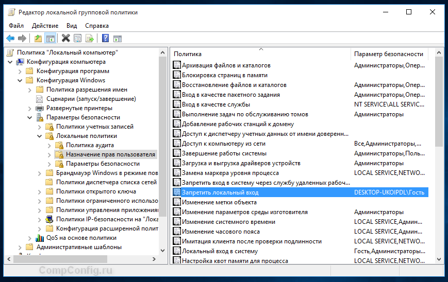The height and width of the screenshot is (282, 448).
Task: Click icon beside Архивация файлов и каталогов
Action: pos(177,65)
